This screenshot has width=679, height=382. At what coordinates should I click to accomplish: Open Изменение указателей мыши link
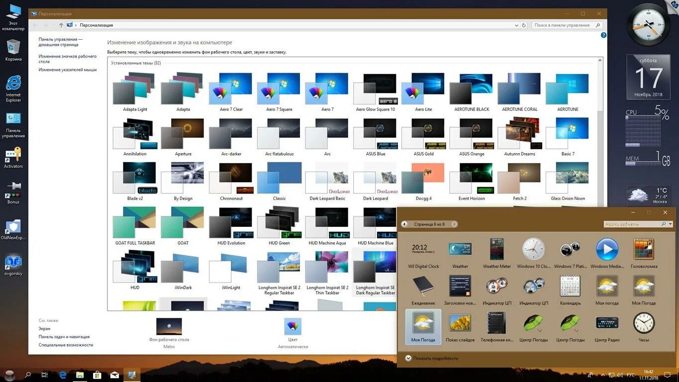68,70
